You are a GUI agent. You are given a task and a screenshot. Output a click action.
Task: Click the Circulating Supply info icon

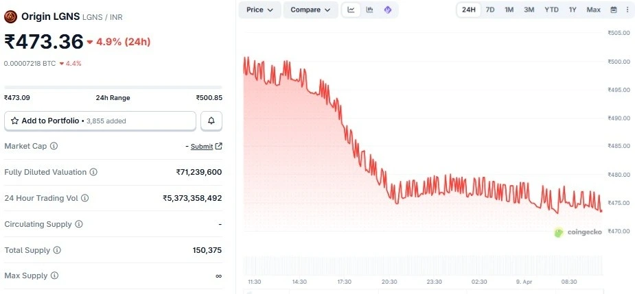pos(79,224)
